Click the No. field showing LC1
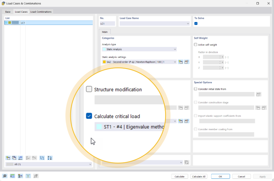This screenshot has height=181, width=274. (107, 23)
